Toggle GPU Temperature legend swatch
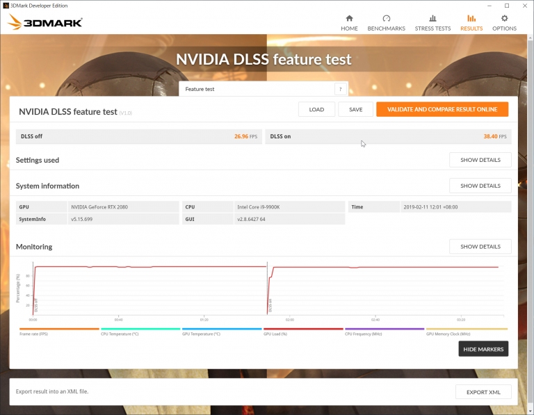534x415 pixels. (222, 329)
